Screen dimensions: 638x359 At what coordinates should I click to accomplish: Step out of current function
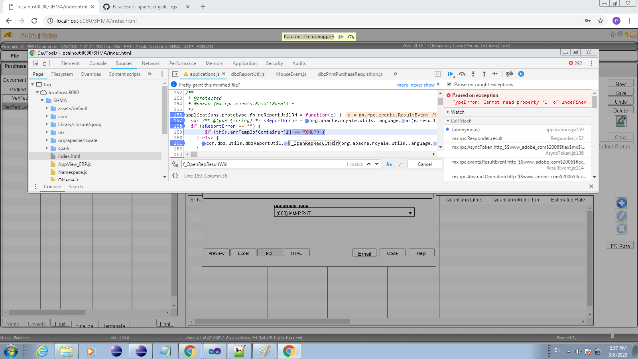[484, 74]
